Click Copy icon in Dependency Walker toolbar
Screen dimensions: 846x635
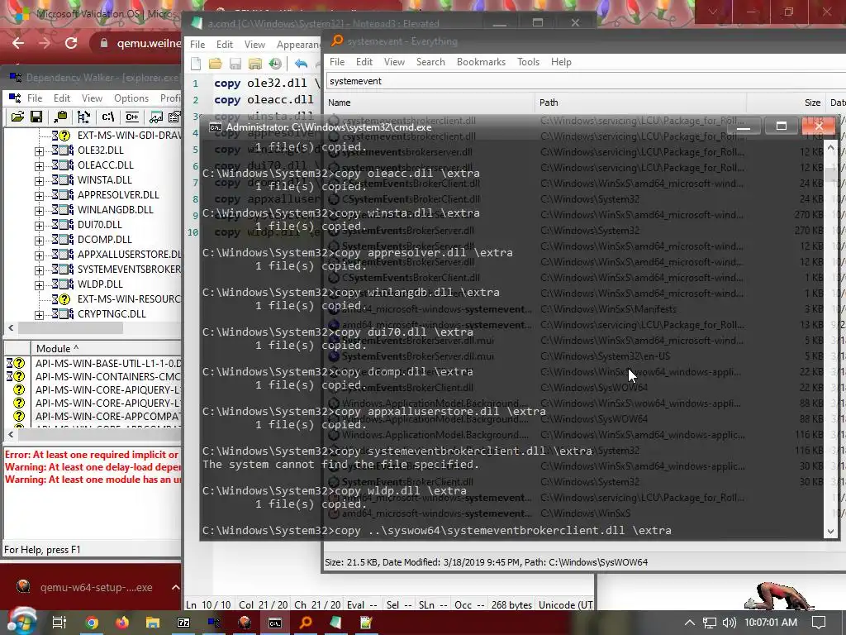pyautogui.click(x=60, y=117)
